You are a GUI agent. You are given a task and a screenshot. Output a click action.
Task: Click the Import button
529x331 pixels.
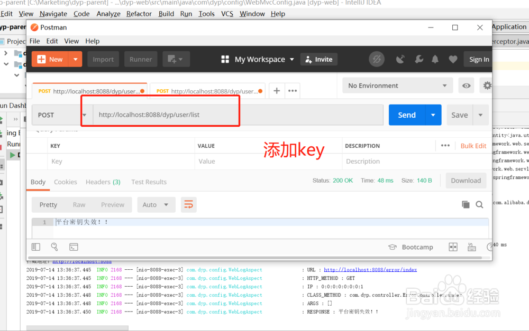tap(103, 59)
